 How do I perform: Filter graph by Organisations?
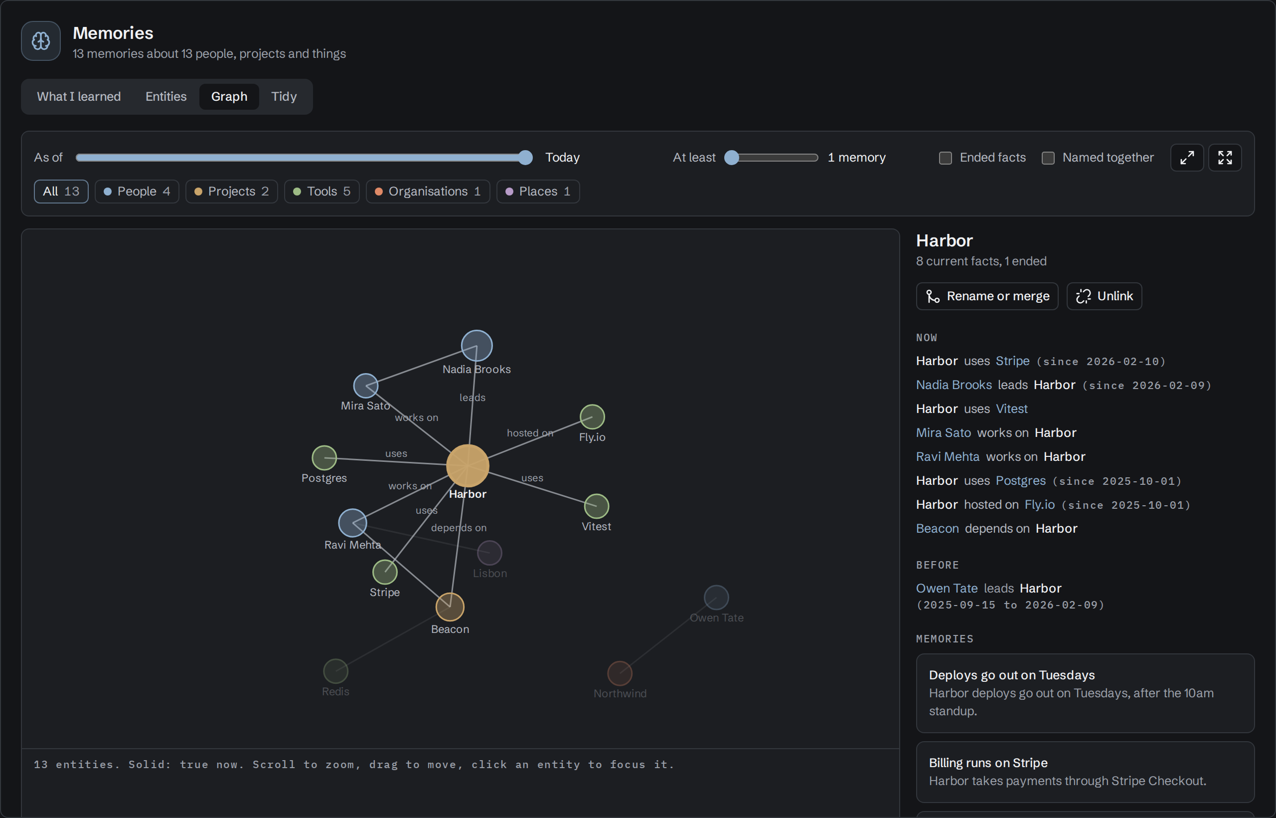428,191
